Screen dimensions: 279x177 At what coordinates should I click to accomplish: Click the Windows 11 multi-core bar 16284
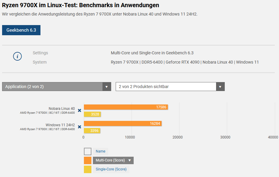[x=123, y=124]
